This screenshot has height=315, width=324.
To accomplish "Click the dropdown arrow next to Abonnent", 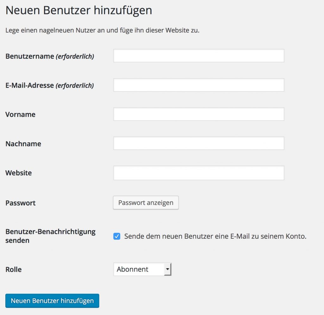I will 168,269.
